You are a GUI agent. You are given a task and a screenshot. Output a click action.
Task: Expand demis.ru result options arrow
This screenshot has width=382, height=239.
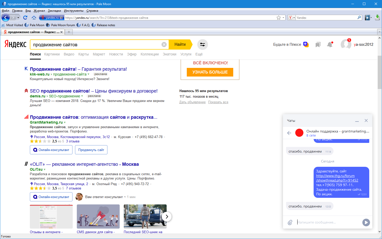[82, 96]
